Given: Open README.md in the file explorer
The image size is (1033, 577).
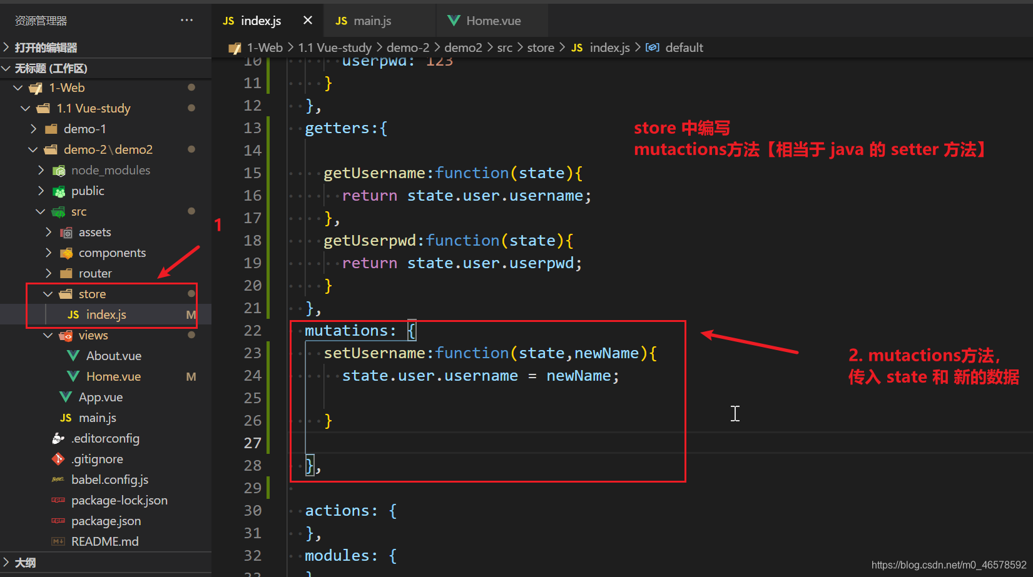Looking at the screenshot, I should pos(106,541).
